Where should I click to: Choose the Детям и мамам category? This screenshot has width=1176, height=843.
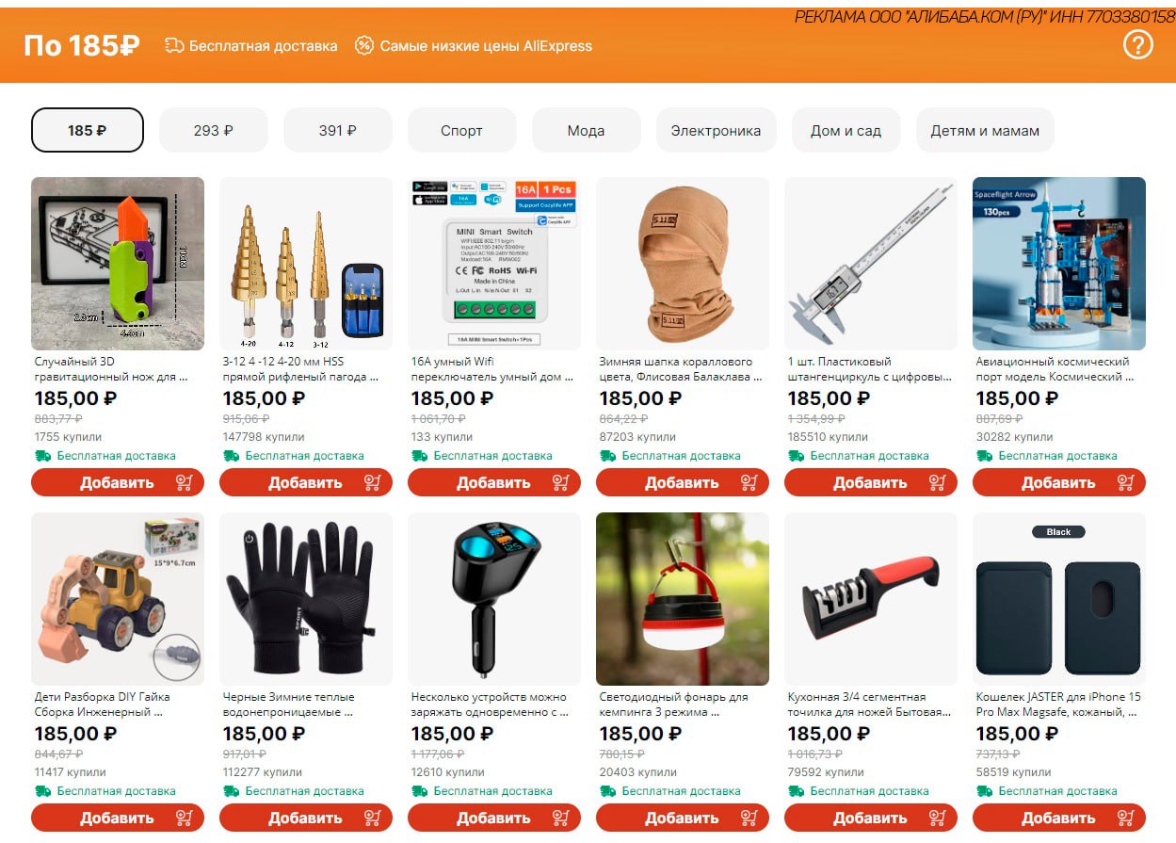985,130
